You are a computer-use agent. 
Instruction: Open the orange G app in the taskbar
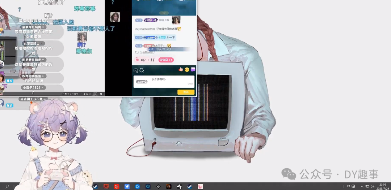tap(169, 186)
